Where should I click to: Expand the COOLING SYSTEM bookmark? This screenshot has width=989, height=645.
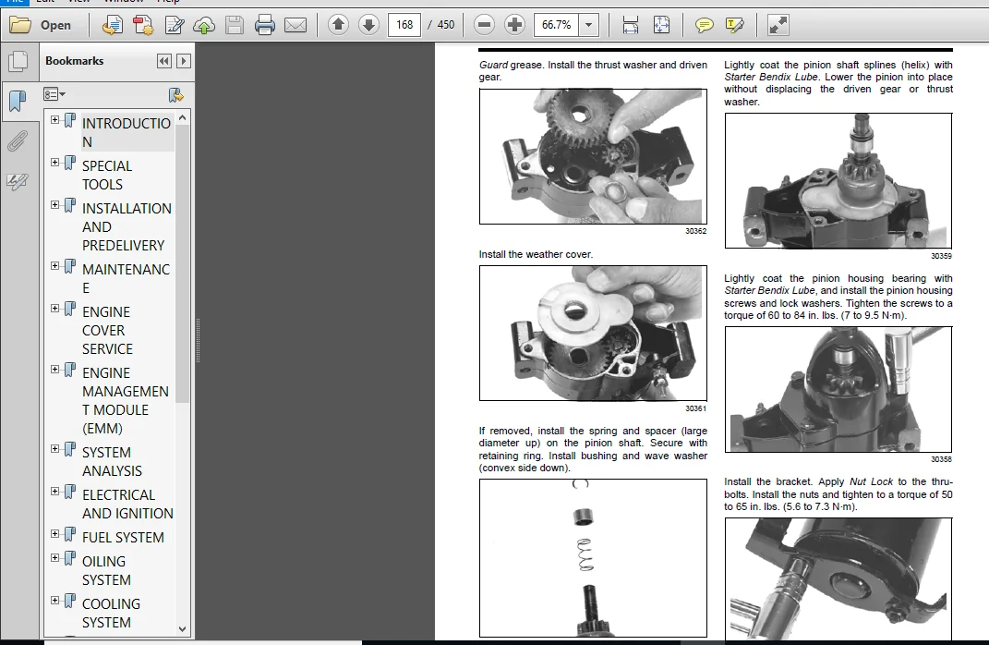[54, 601]
